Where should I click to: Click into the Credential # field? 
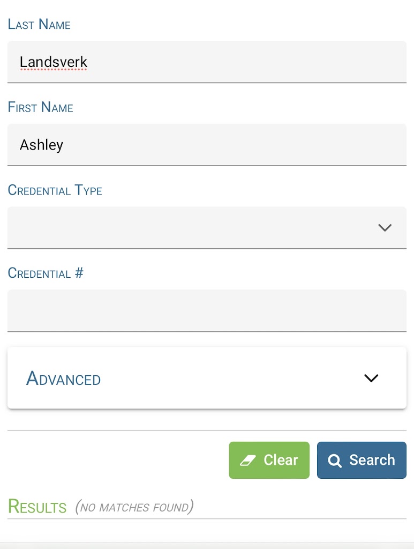coord(207,310)
